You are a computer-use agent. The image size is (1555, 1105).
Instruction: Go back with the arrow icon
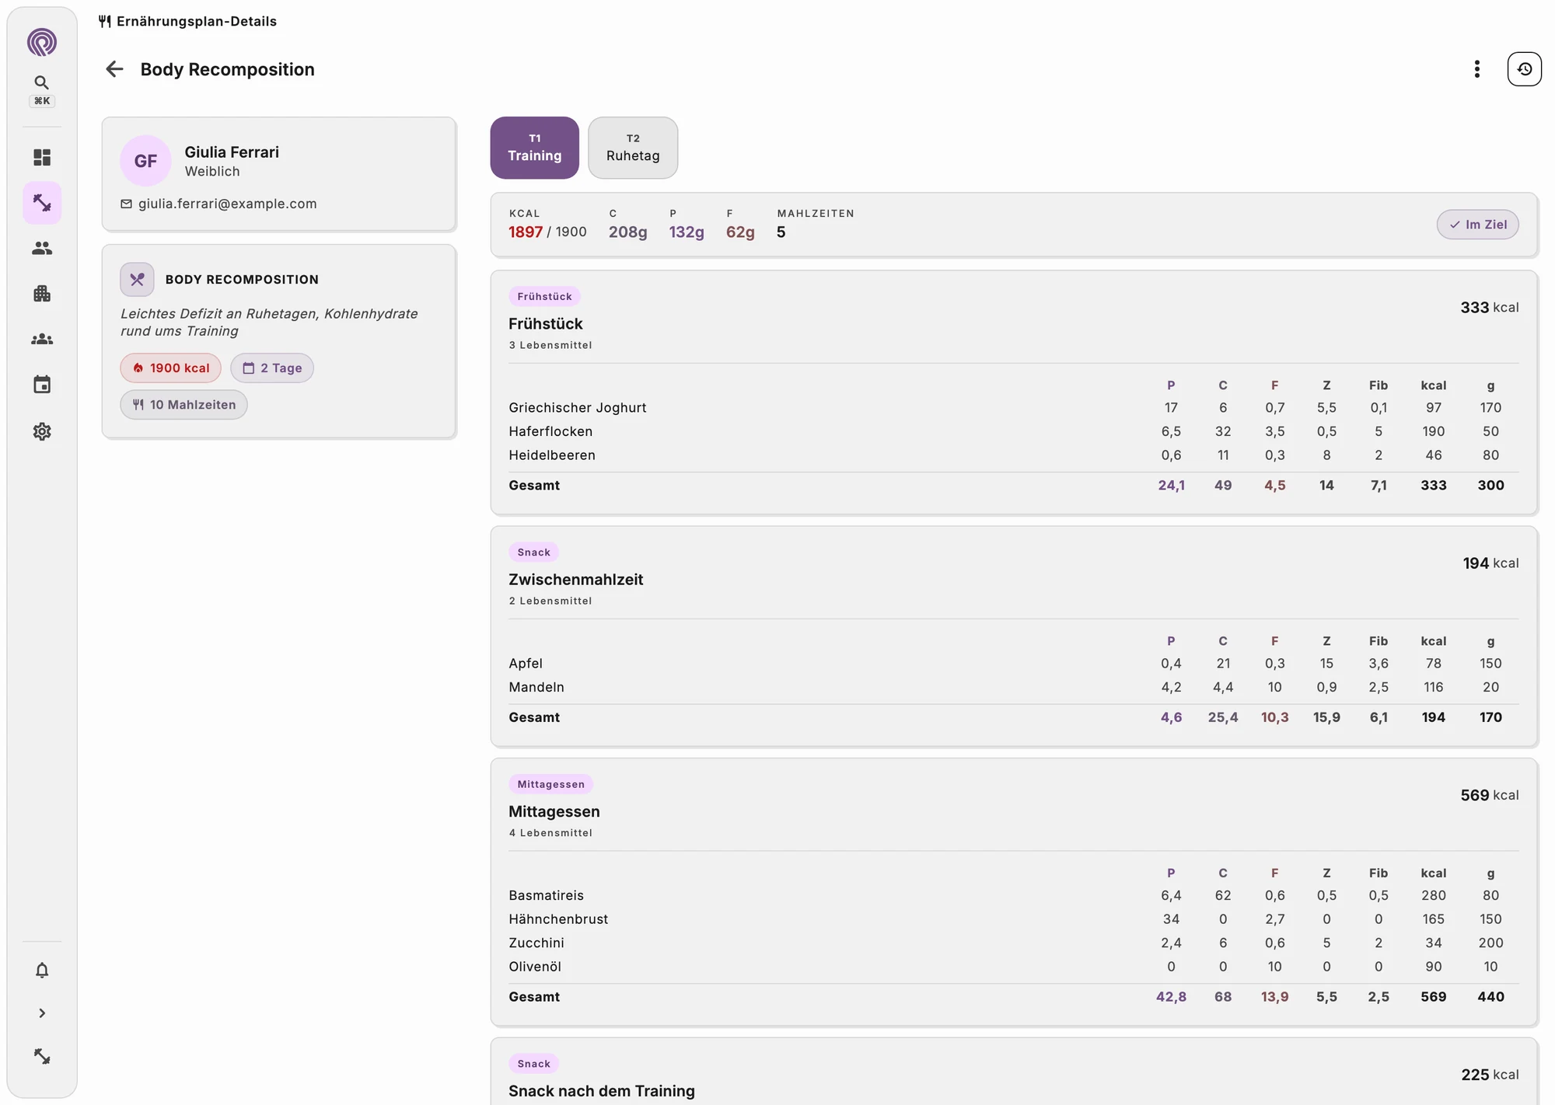click(114, 69)
